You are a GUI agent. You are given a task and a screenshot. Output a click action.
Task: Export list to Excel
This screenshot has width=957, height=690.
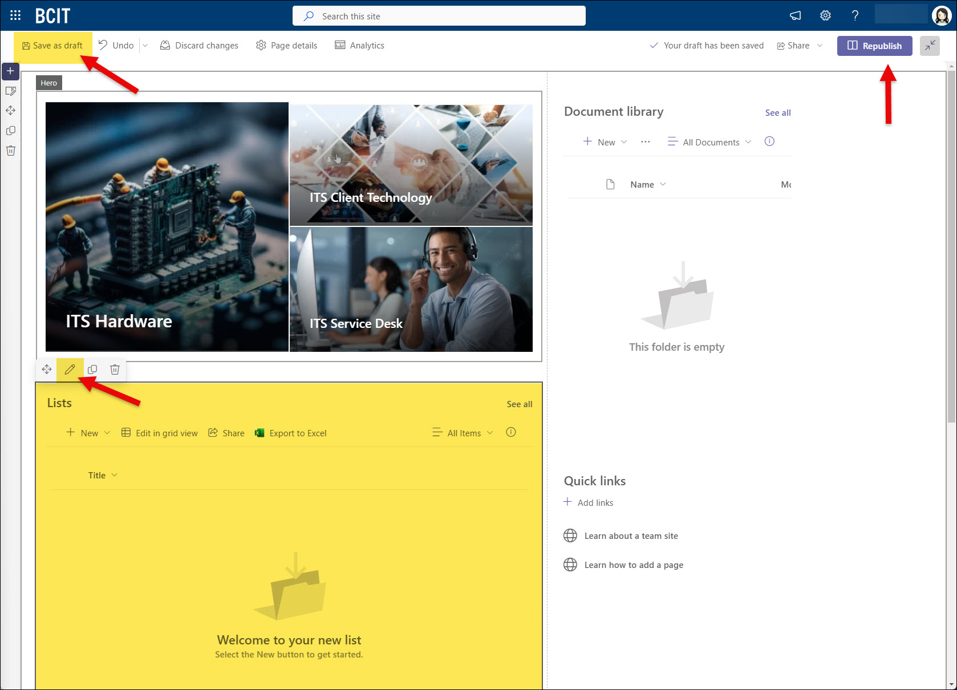[291, 433]
